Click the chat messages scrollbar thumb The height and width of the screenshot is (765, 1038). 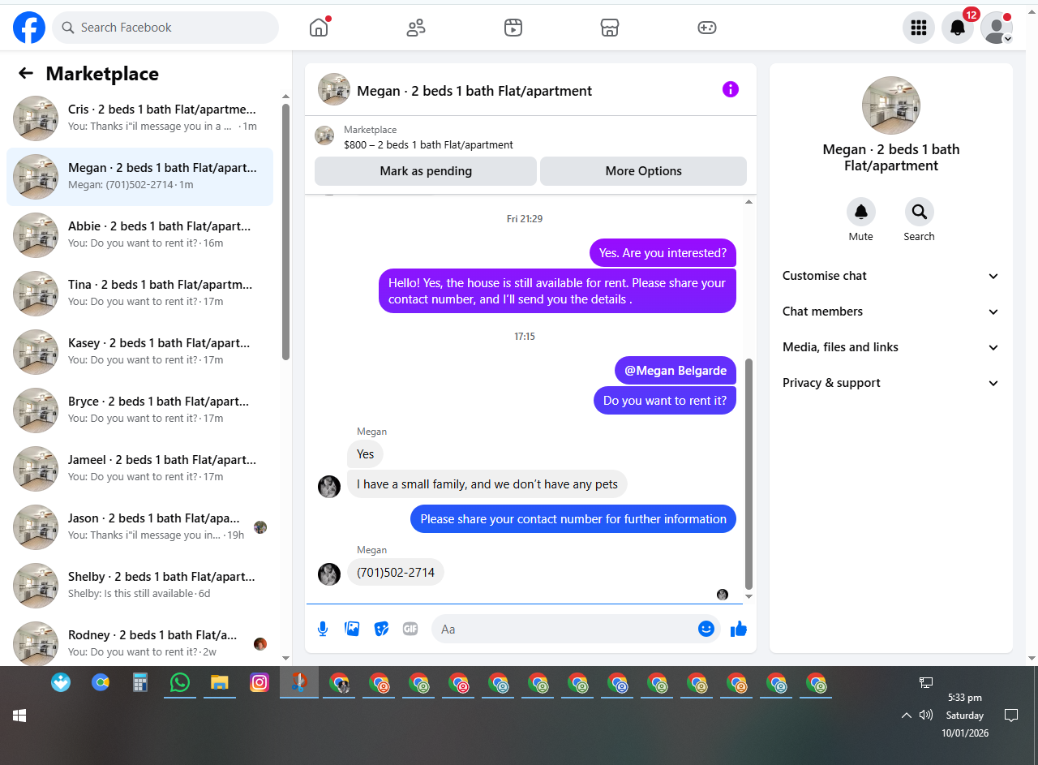pos(748,475)
